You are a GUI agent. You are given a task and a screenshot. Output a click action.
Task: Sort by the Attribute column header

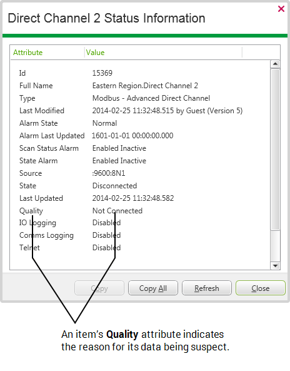[x=27, y=53]
